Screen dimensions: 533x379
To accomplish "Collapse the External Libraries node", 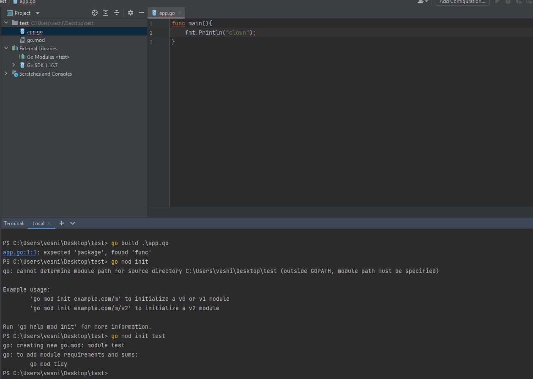I will pyautogui.click(x=6, y=48).
